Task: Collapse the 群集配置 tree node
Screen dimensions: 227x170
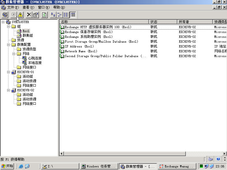Action: click(x=9, y=45)
